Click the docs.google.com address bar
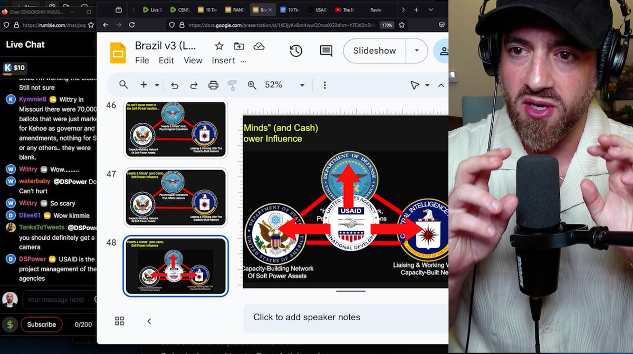This screenshot has width=633, height=354. pos(281,25)
